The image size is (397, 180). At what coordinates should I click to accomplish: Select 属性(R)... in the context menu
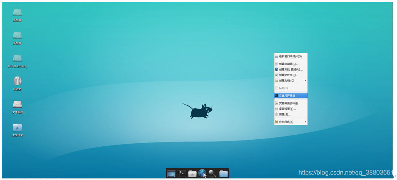click(x=291, y=114)
